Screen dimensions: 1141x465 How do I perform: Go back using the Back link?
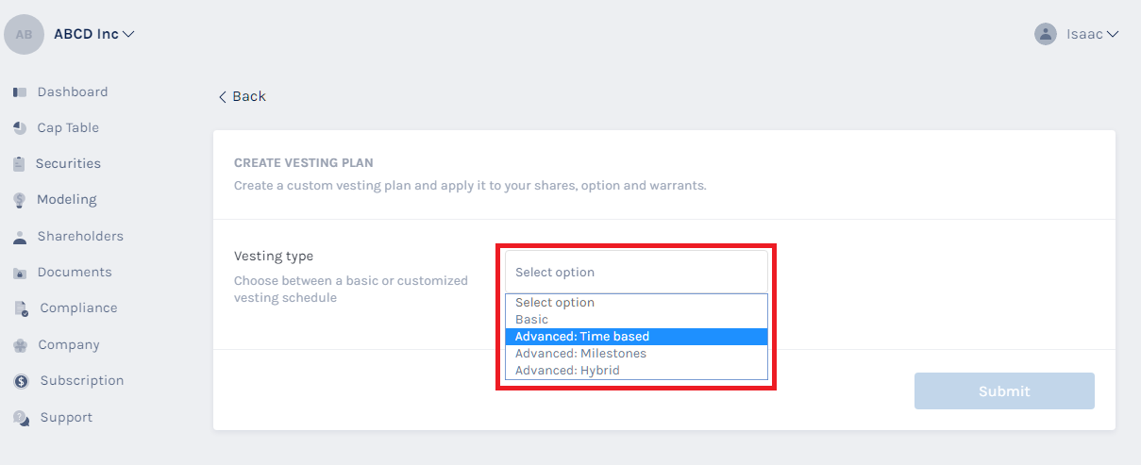(242, 96)
